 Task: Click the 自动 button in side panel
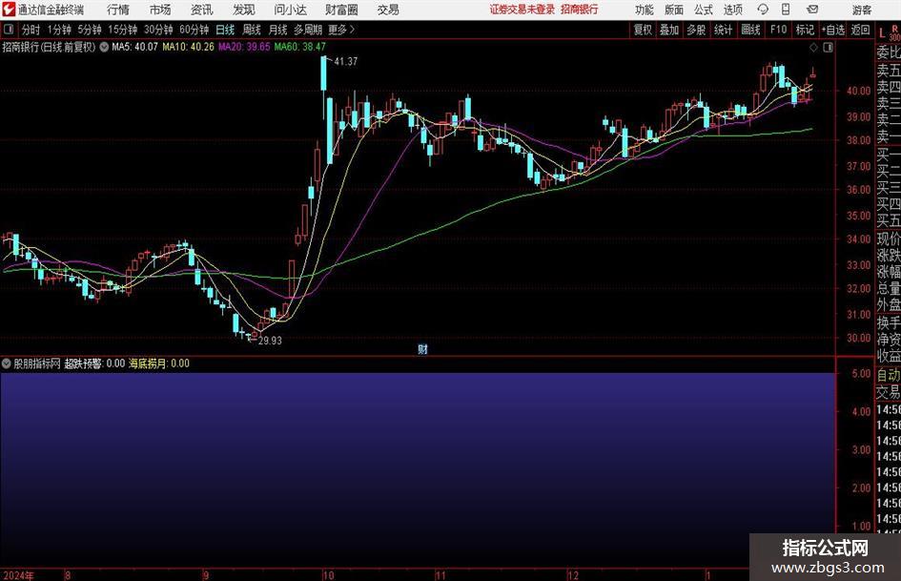[x=889, y=375]
